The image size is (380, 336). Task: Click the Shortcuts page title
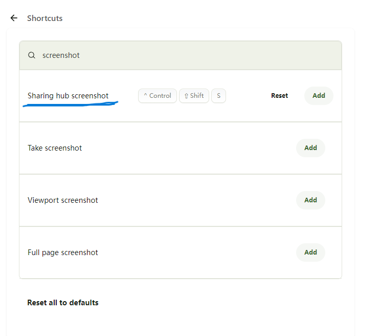click(x=45, y=18)
